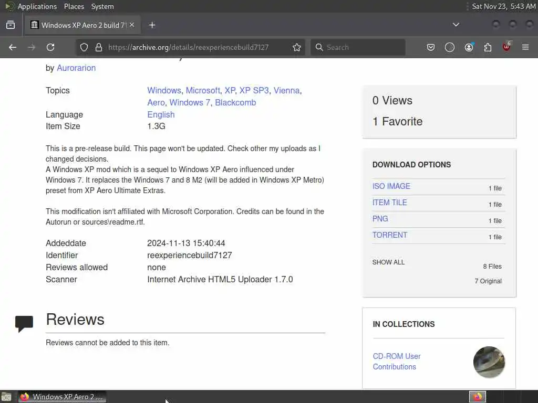Open the XP SP3 topic link
The width and height of the screenshot is (538, 403).
tap(254, 90)
